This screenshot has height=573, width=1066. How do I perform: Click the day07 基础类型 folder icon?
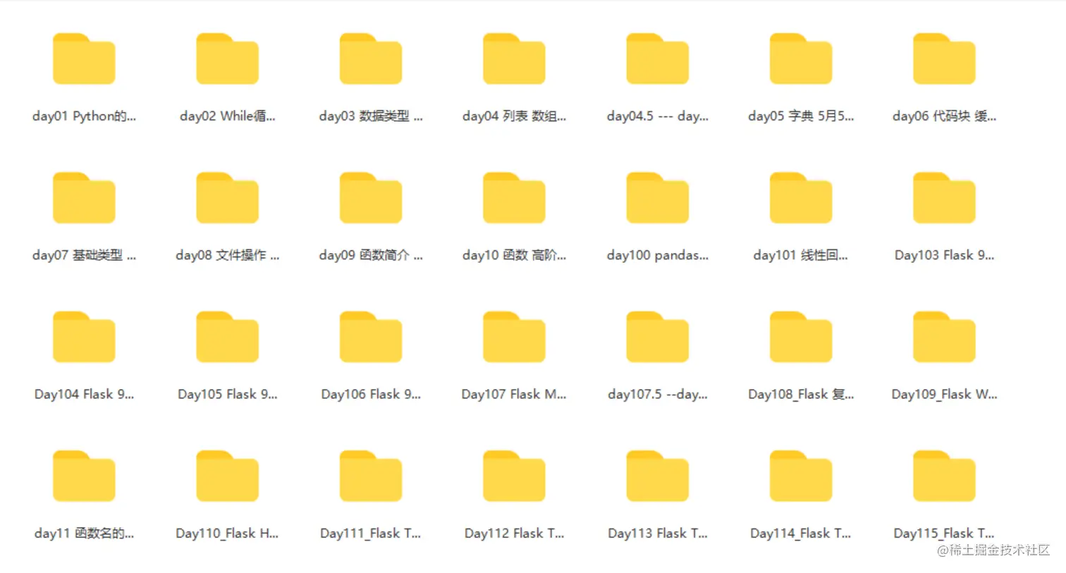click(x=84, y=197)
